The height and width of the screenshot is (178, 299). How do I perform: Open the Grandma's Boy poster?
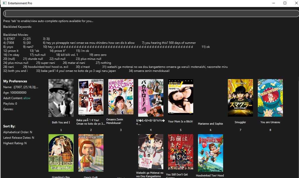click(61, 153)
